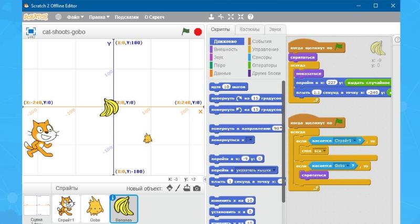The width and height of the screenshot is (420, 224).
Task: Select the Bananas sprite thumbnail
Action: (x=124, y=209)
